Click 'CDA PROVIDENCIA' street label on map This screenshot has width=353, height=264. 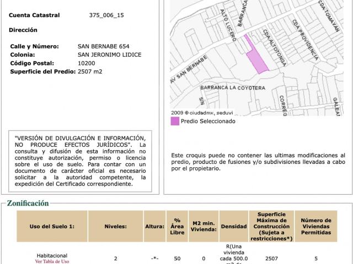[305, 40]
